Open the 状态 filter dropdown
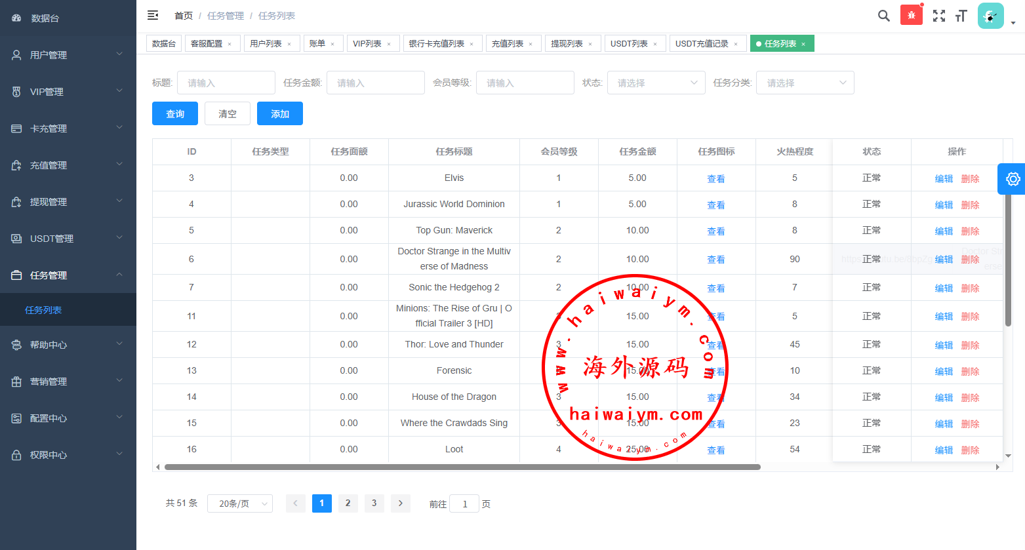The height and width of the screenshot is (550, 1025). tap(656, 83)
